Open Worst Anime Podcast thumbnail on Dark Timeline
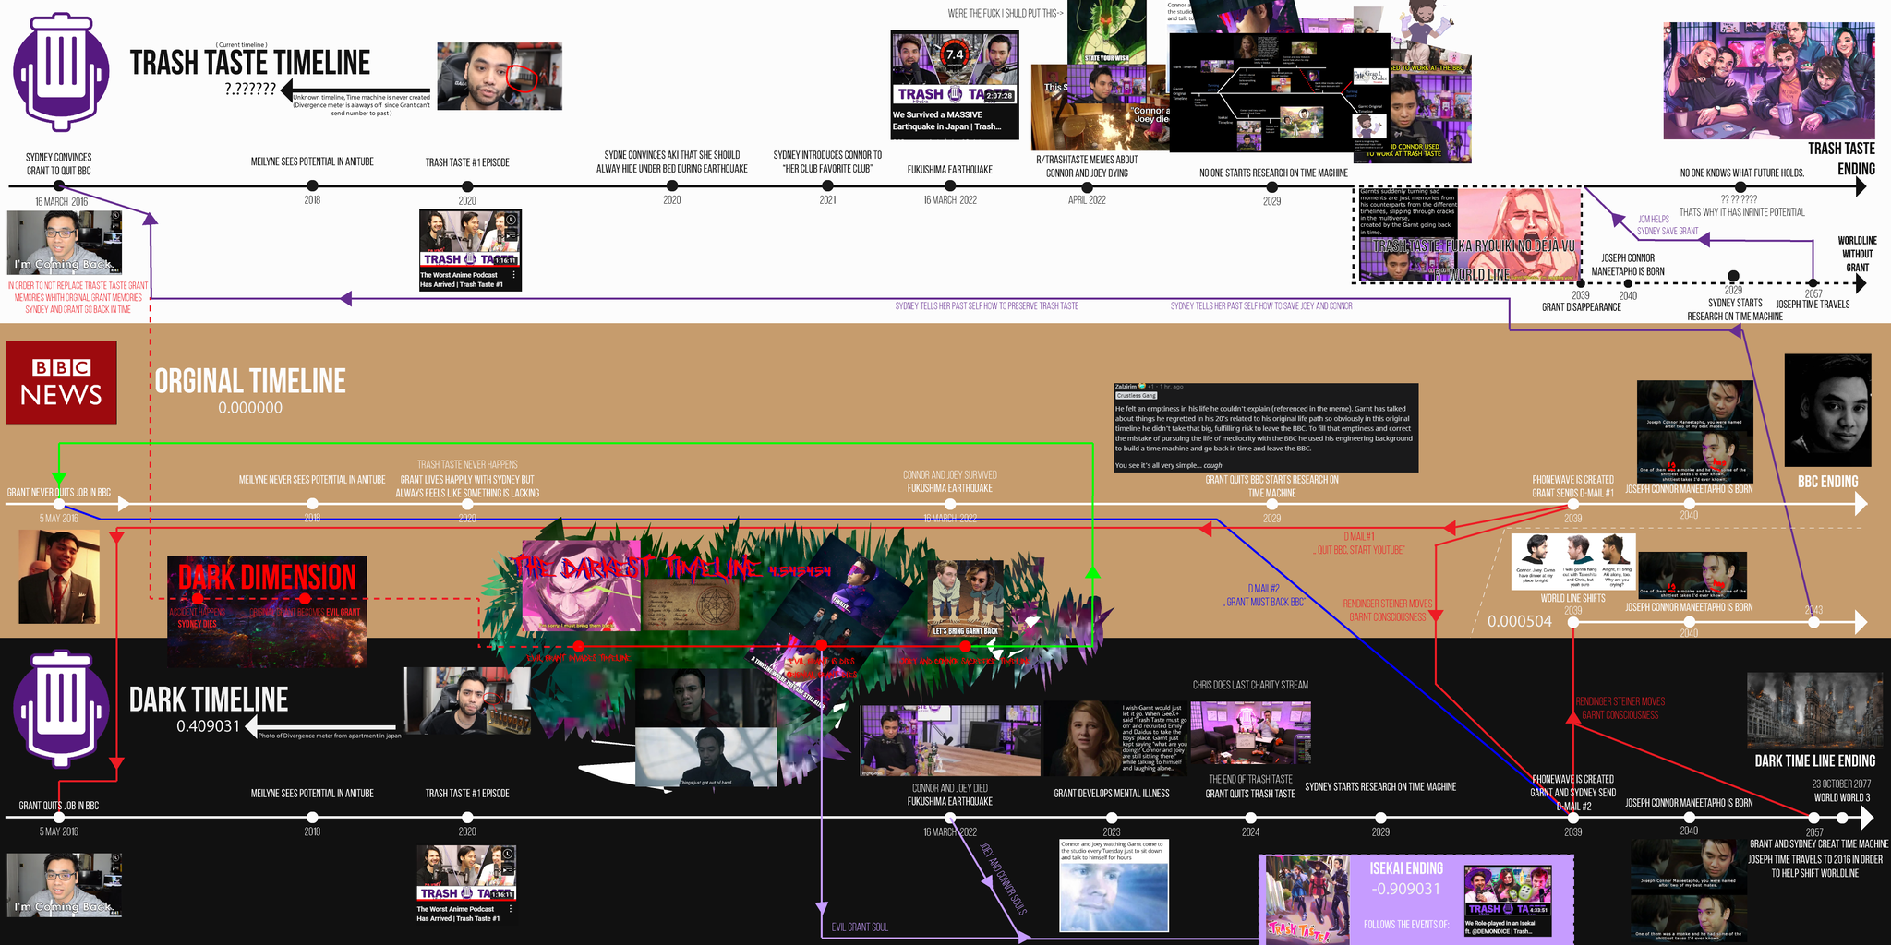Screen dimensions: 1891x945 pos(466,884)
